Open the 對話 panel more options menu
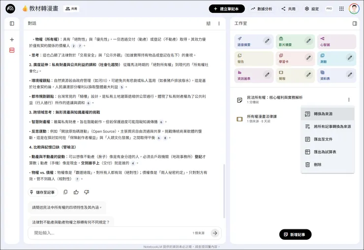This screenshot has width=364, height=250. (219, 24)
